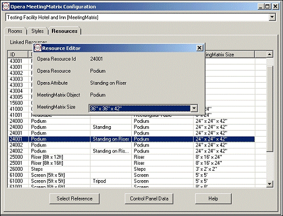Switch to the Styles tab

click(x=38, y=31)
